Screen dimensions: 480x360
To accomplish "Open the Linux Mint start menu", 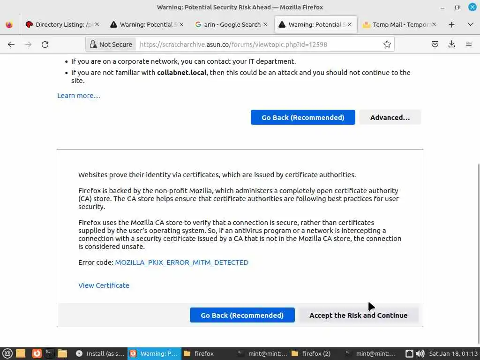I will tap(7, 353).
